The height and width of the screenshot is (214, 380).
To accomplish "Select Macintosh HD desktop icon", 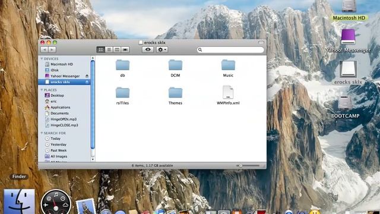I will (x=349, y=6).
